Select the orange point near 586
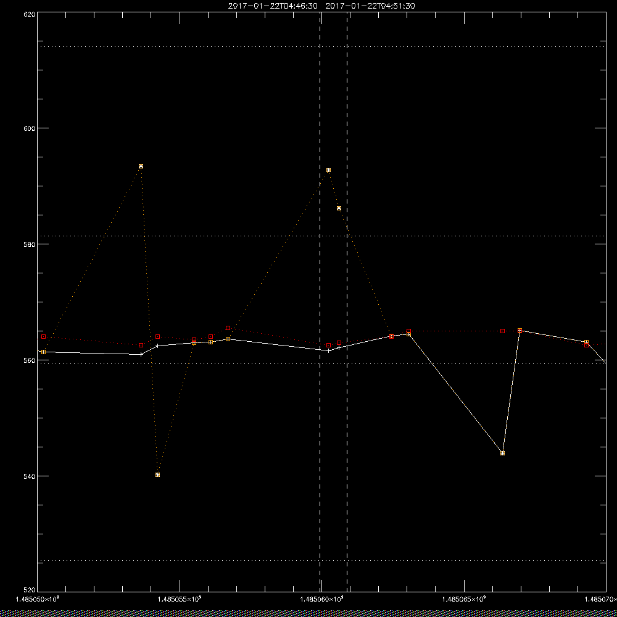 click(x=339, y=208)
